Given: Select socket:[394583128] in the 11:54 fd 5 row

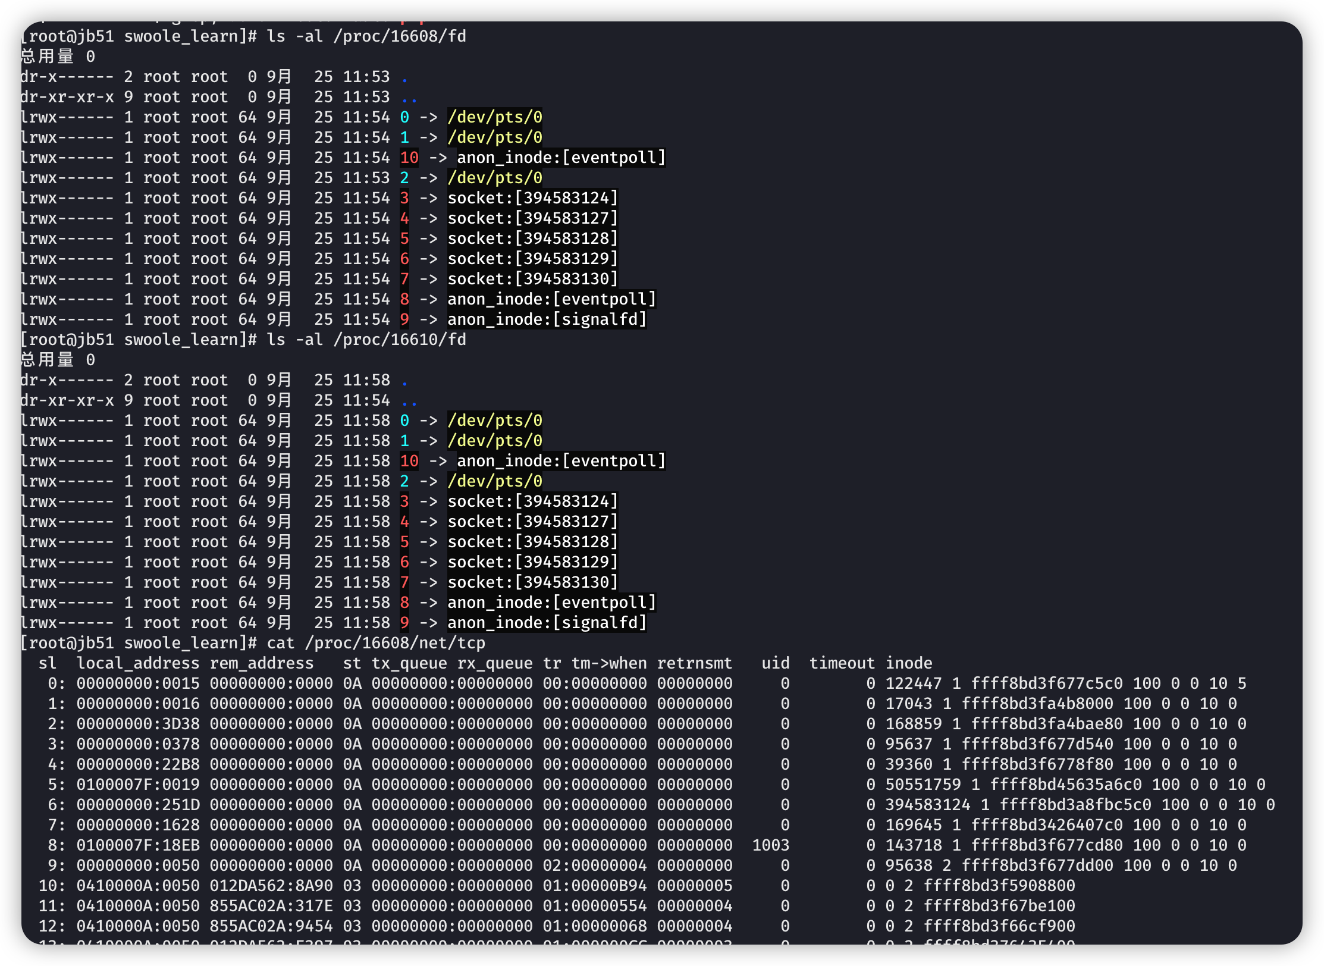Looking at the screenshot, I should coord(533,239).
